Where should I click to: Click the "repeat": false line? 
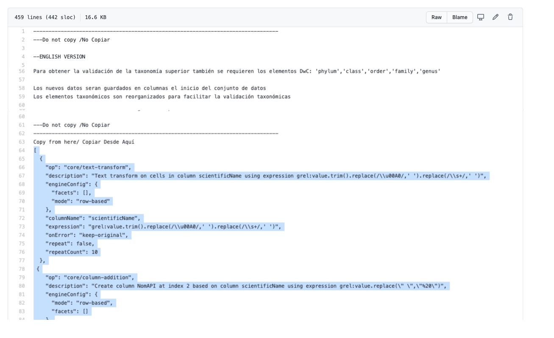pyautogui.click(x=70, y=244)
